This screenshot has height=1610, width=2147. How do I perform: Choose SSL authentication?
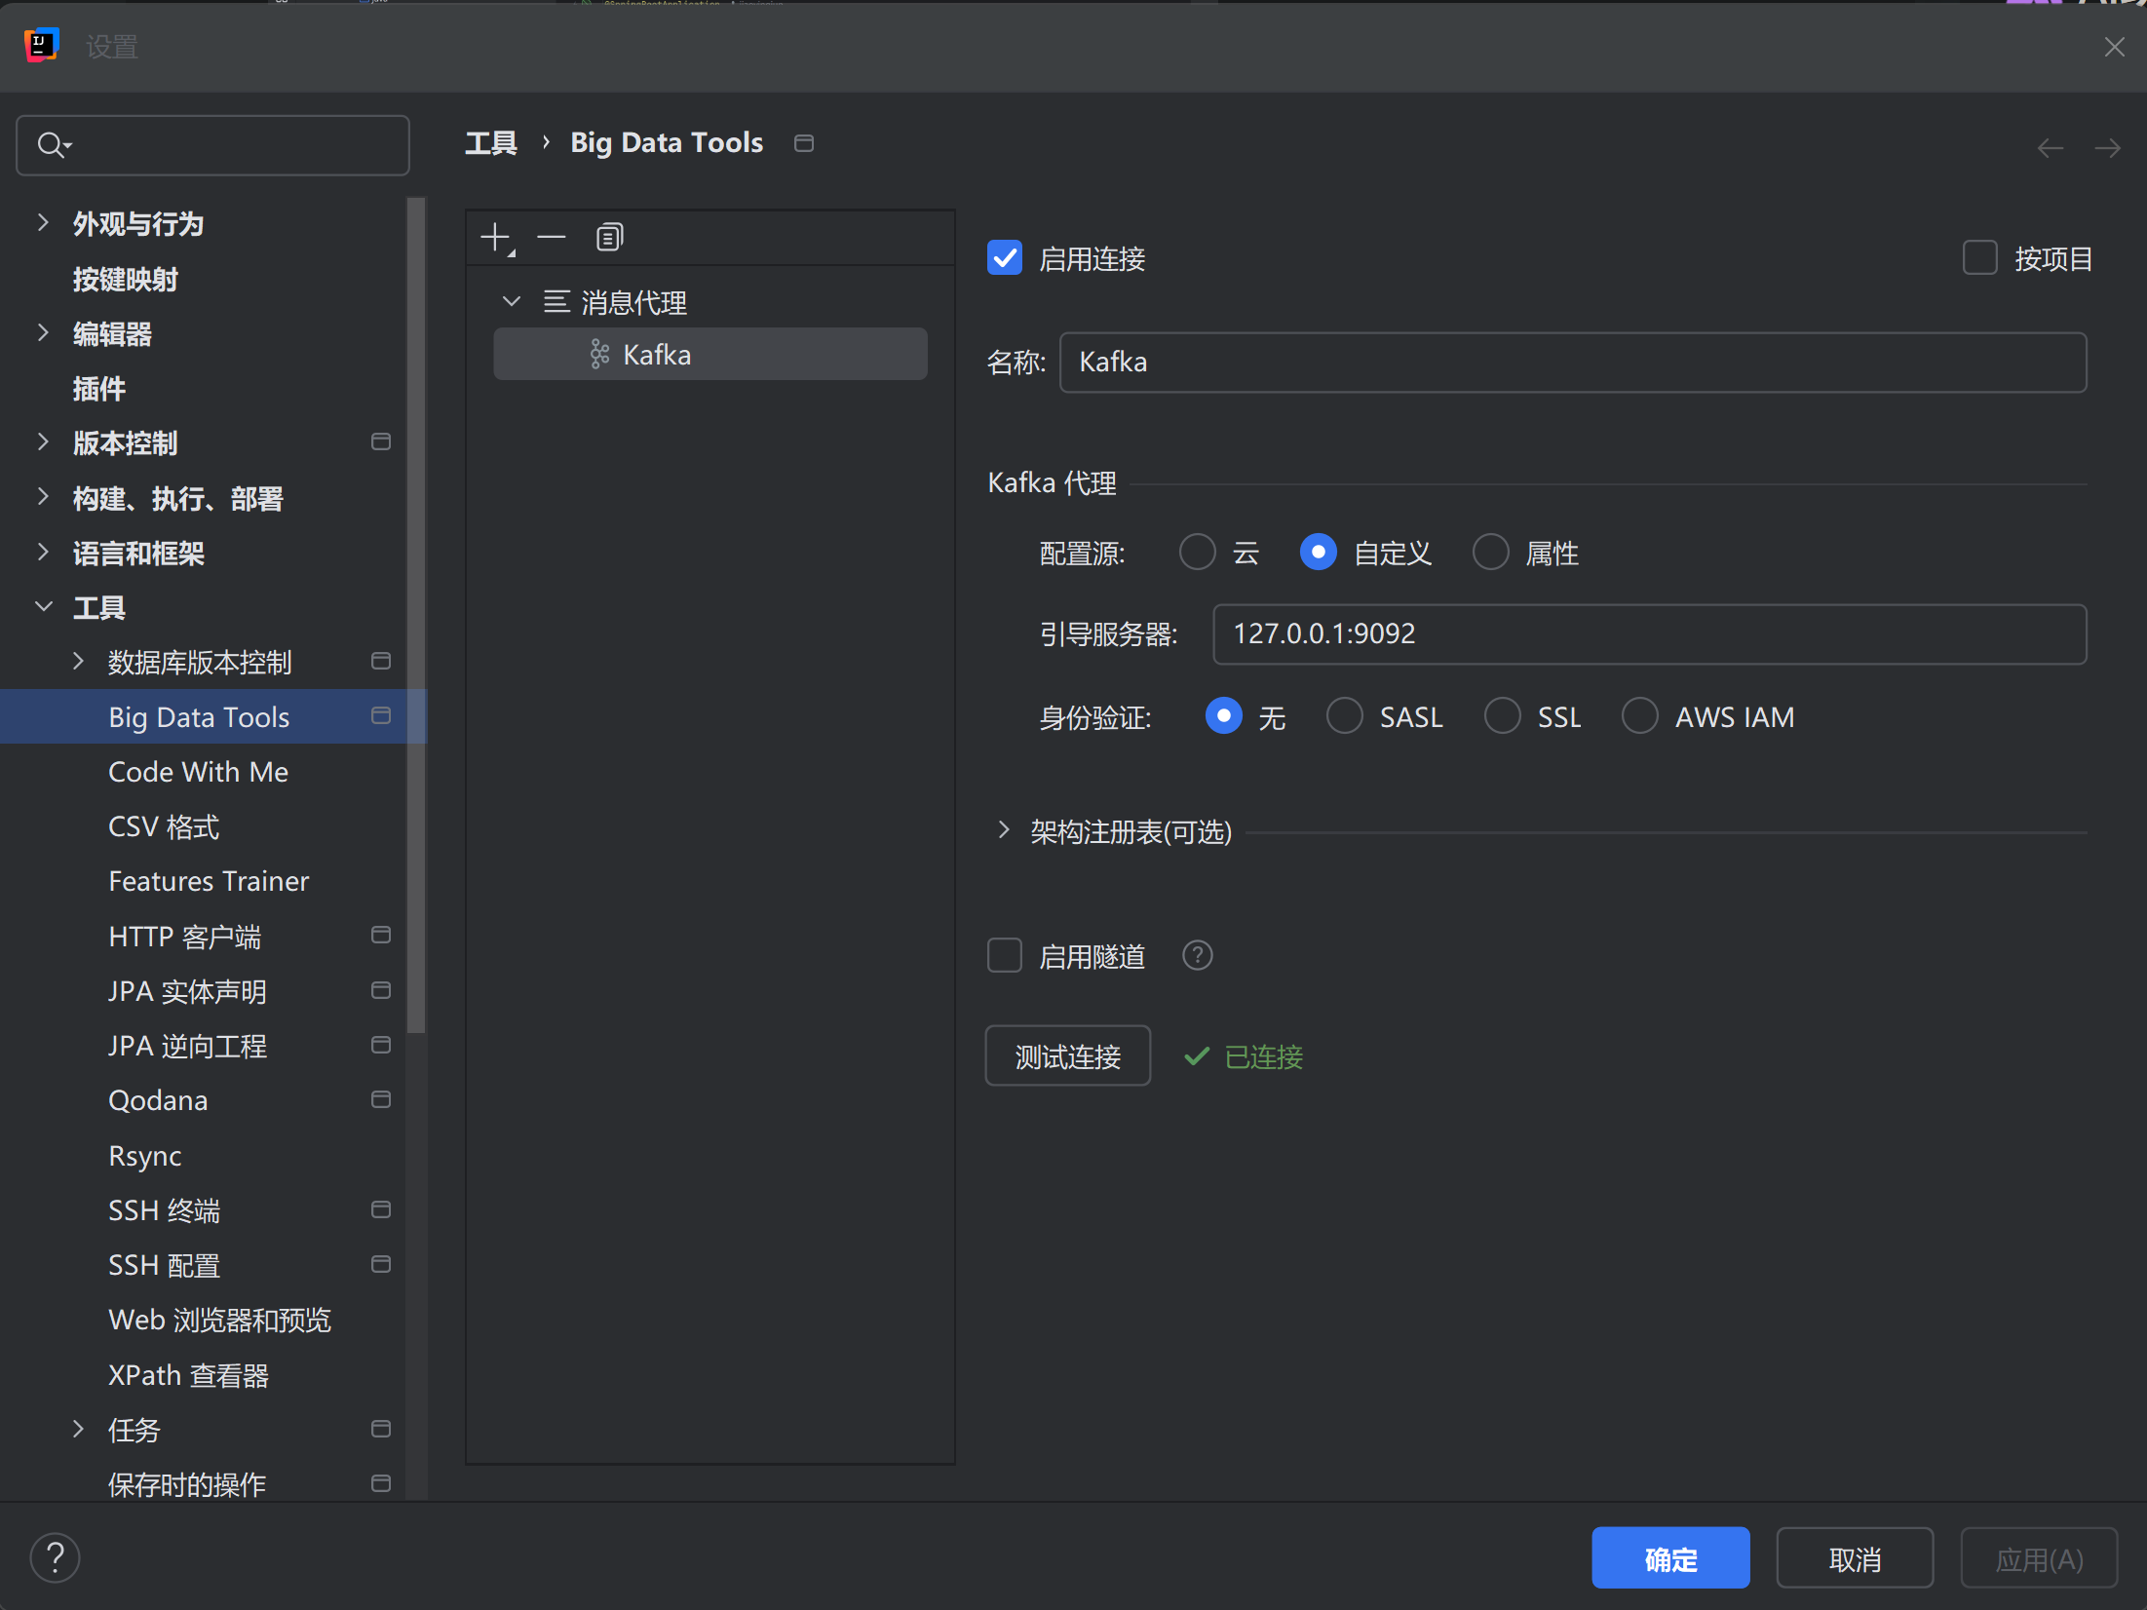1502,716
